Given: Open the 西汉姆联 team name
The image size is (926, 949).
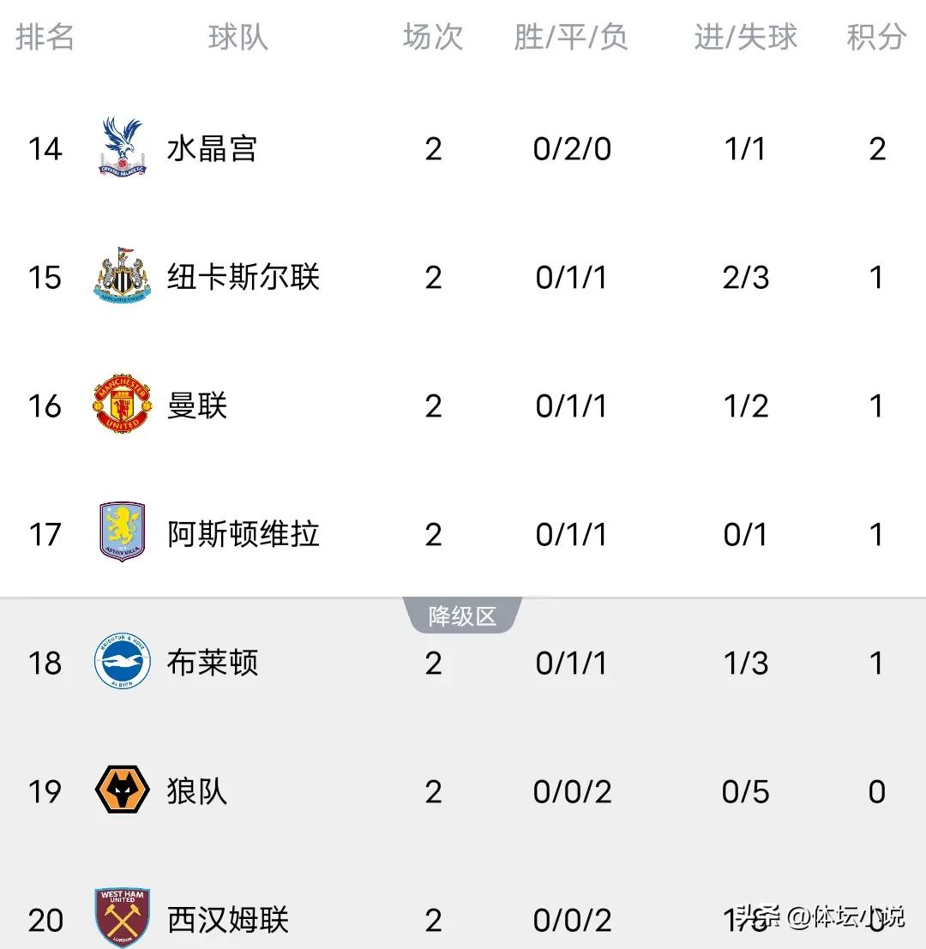Looking at the screenshot, I should coord(227,919).
